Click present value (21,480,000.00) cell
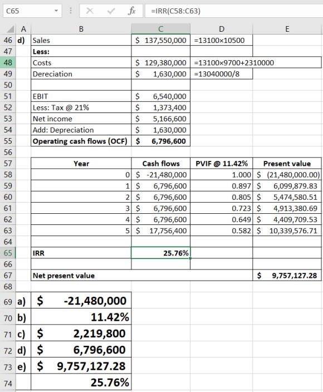 287,175
